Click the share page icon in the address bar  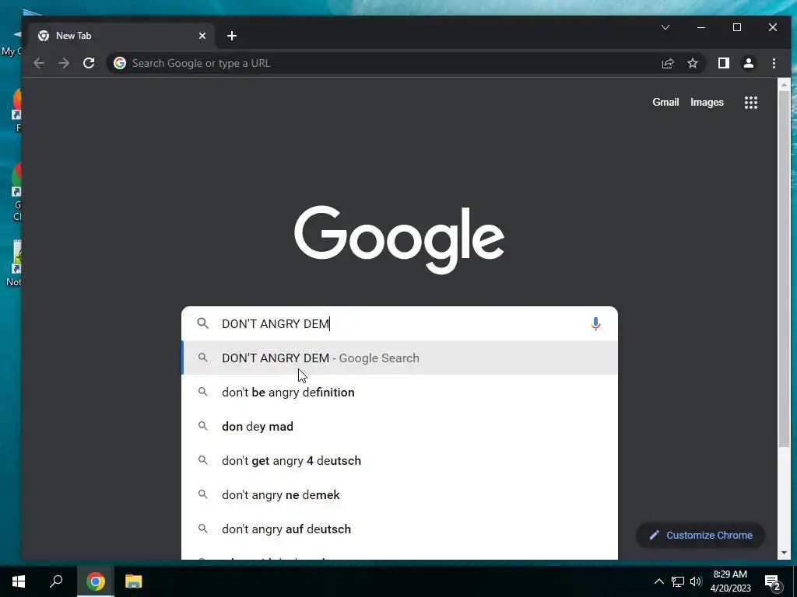[667, 63]
